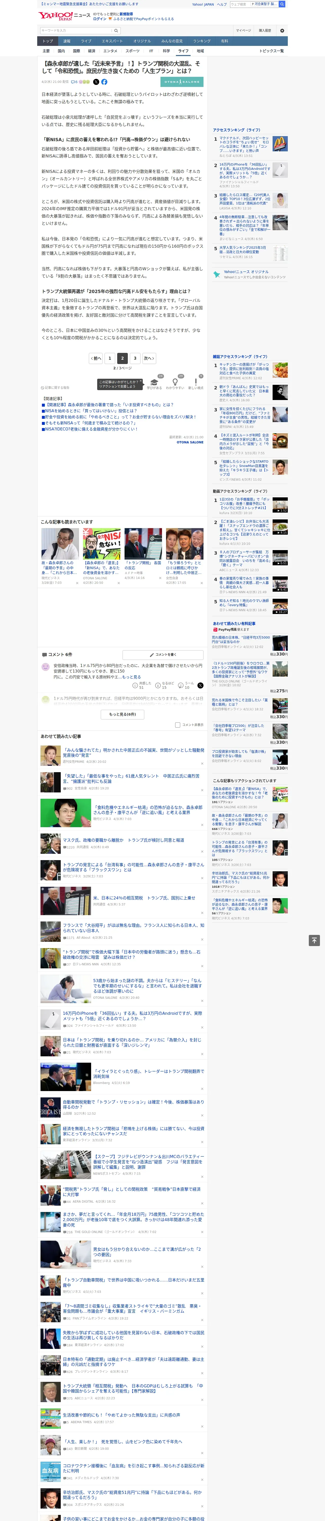Share the article on X
This screenshot has height=1521, width=325.
pyautogui.click(x=96, y=82)
